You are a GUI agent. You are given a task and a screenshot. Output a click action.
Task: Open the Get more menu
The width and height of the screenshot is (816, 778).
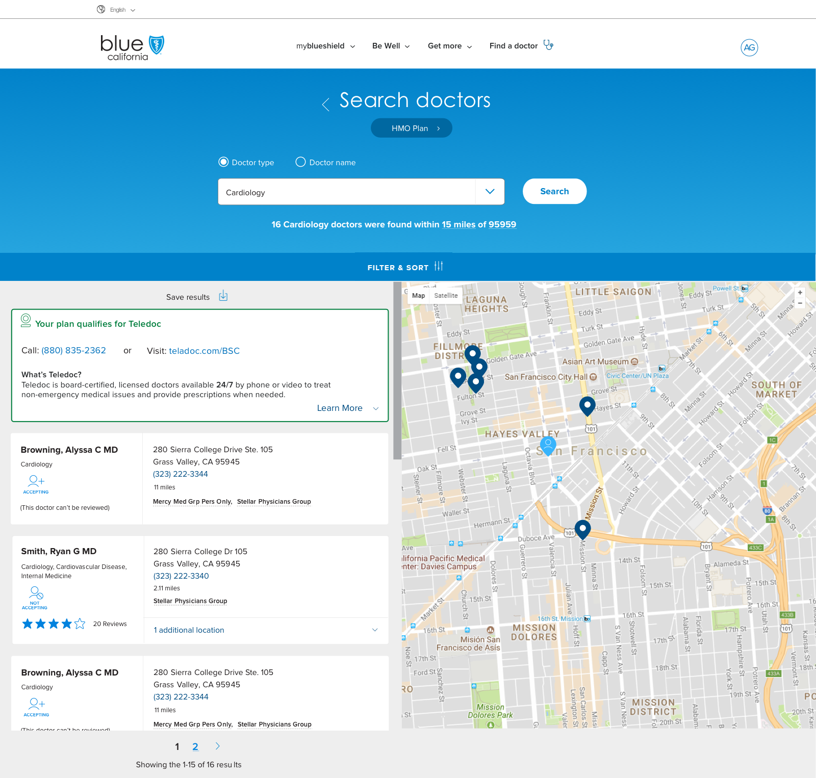[450, 46]
